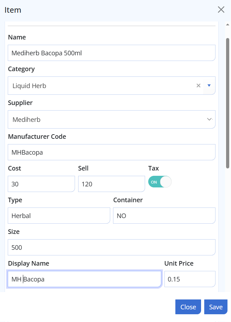
Task: Focus the Manufacturer Code field
Action: [112, 152]
